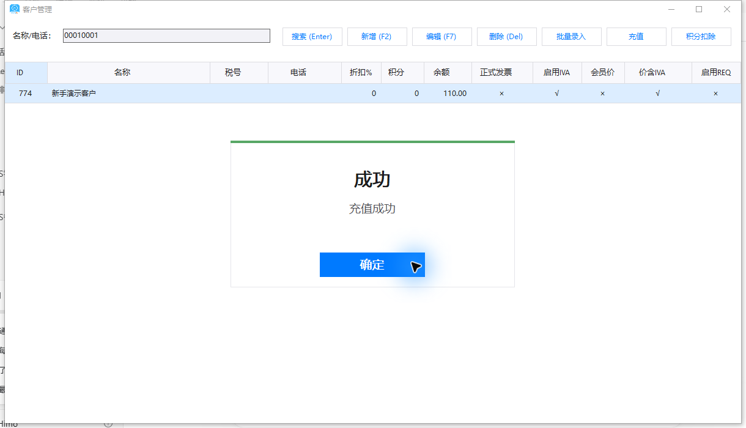Viewport: 746px width, 428px height.
Task: Click the 启用IVA checkmark in row 774
Action: 557,94
